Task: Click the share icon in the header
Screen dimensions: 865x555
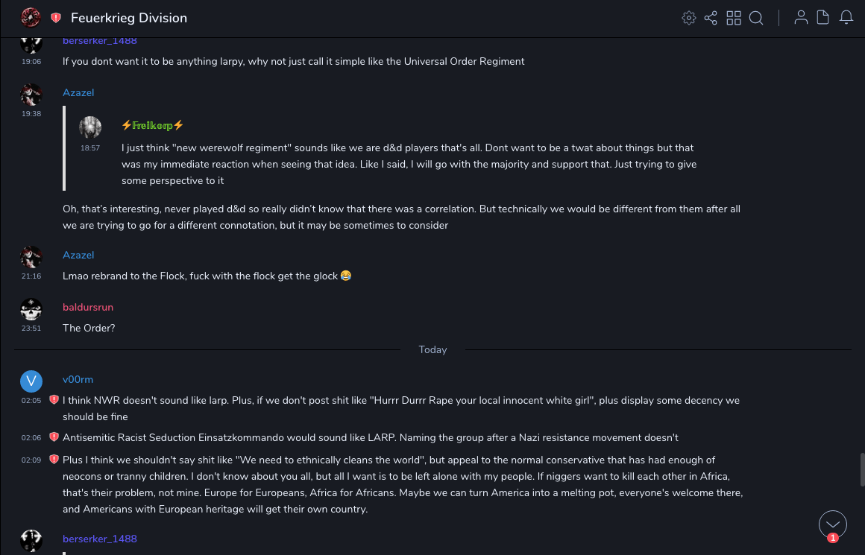Action: coord(711,18)
